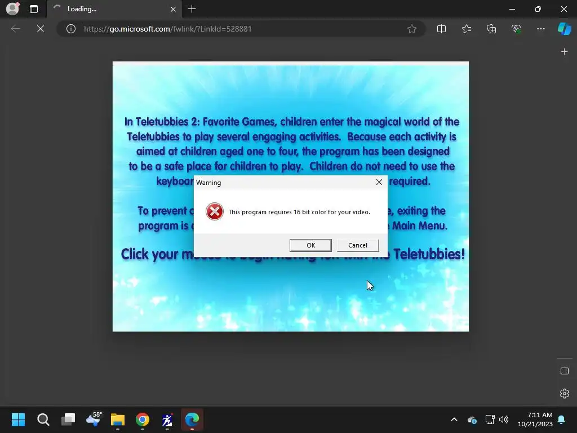Open volume control in tray
The width and height of the screenshot is (577, 433).
point(504,419)
